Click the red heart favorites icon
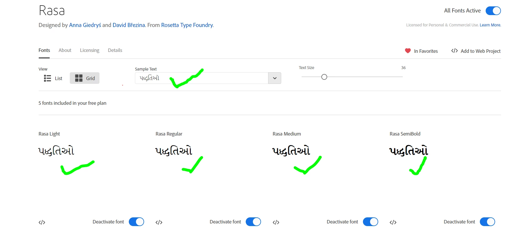This screenshot has height=240, width=513. tap(408, 51)
